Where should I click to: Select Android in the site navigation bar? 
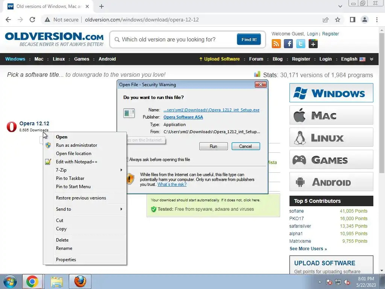107,59
